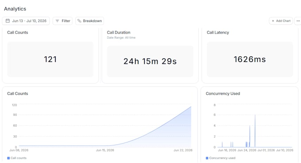The width and height of the screenshot is (301, 163).
Task: Click the concurrency spike reaching 4
Action: (x=250, y=136)
